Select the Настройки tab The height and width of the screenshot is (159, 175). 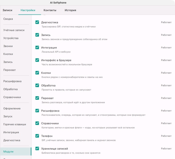pyautogui.click(x=28, y=10)
